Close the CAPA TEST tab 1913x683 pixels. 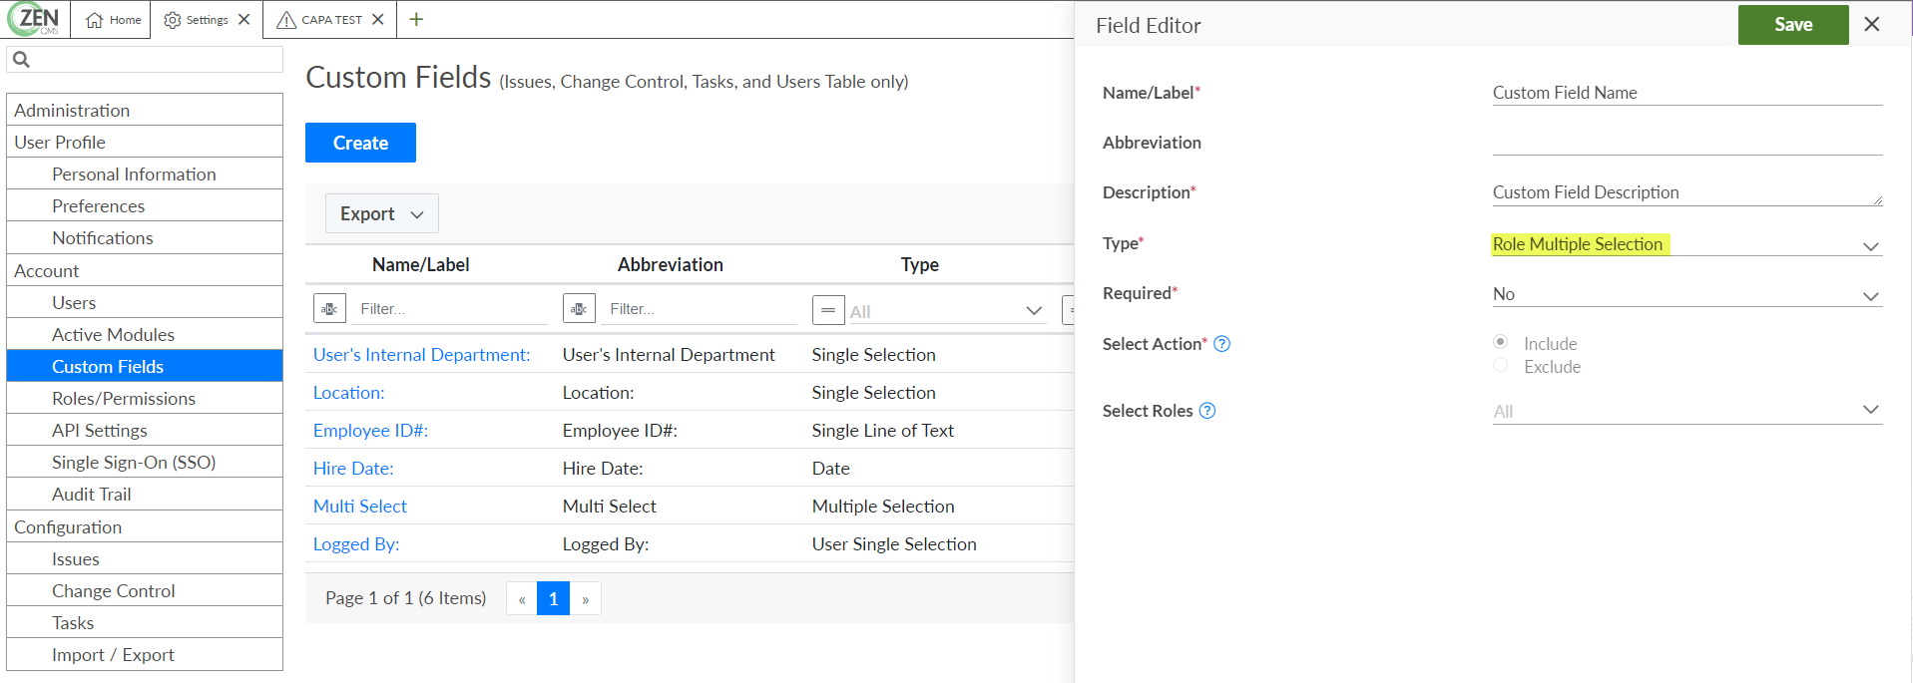[x=378, y=19]
